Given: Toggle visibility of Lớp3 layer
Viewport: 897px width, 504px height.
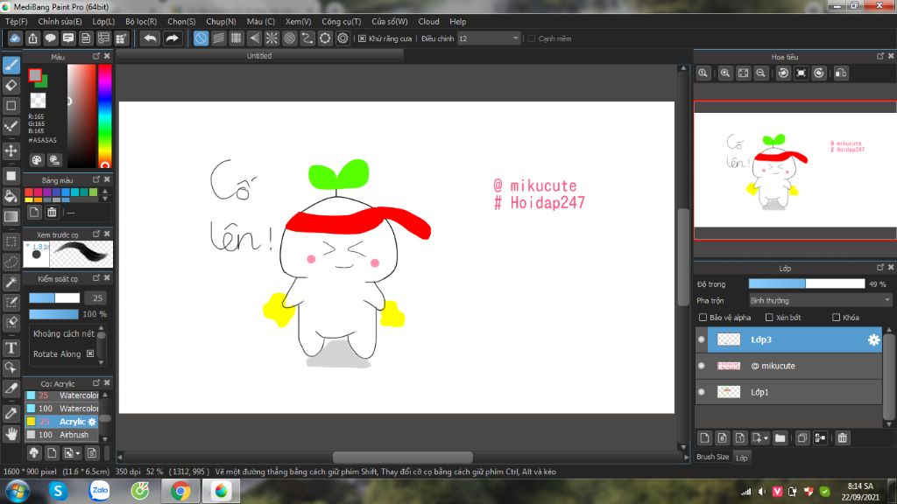Looking at the screenshot, I should 702,339.
